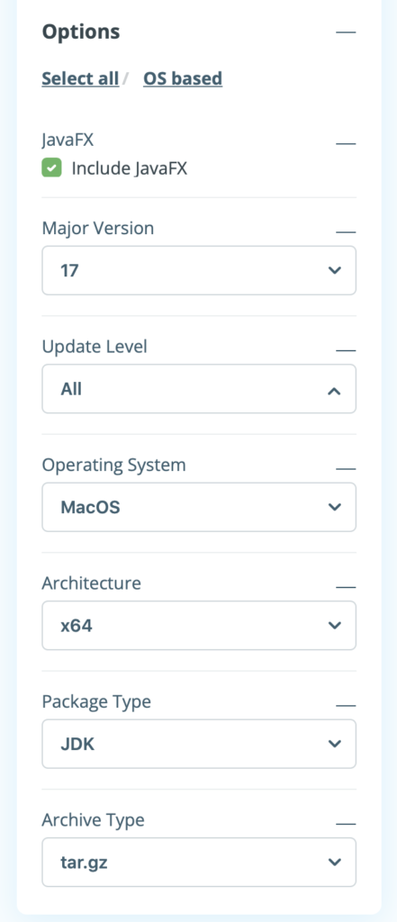The width and height of the screenshot is (397, 922).
Task: Open the Major Version 17 dropdown
Action: click(199, 270)
